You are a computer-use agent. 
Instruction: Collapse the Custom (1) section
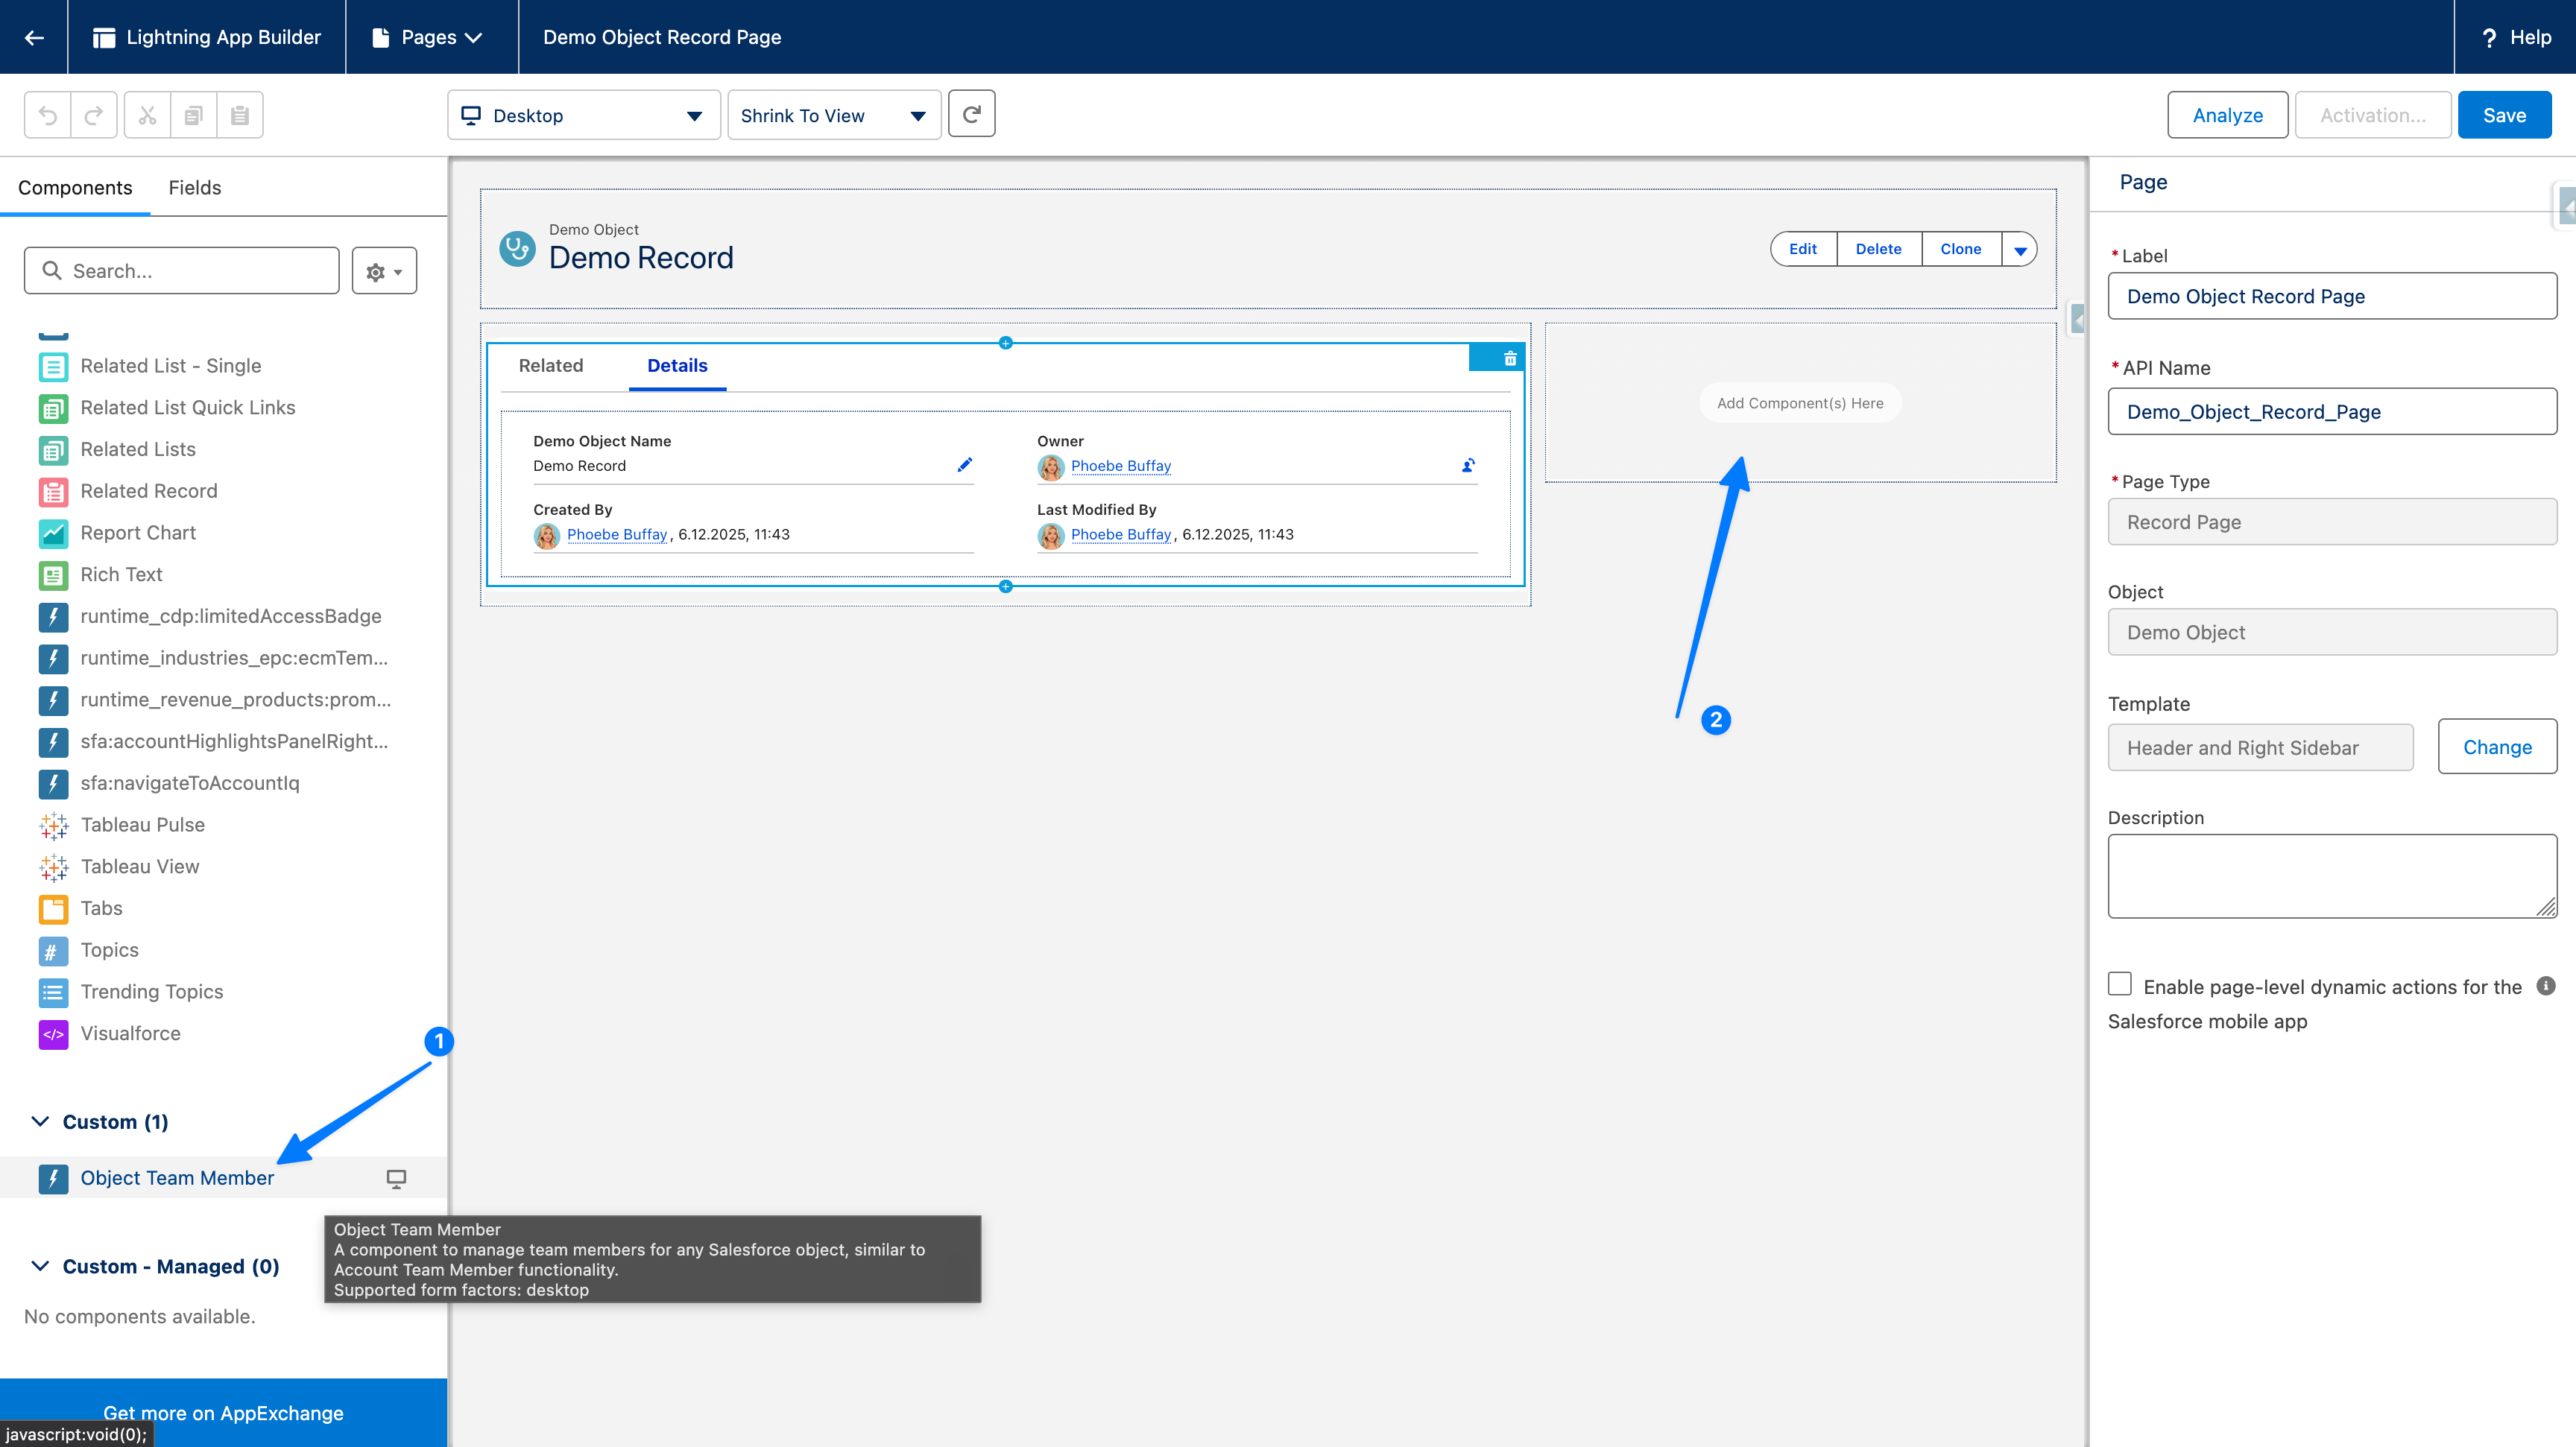[40, 1121]
